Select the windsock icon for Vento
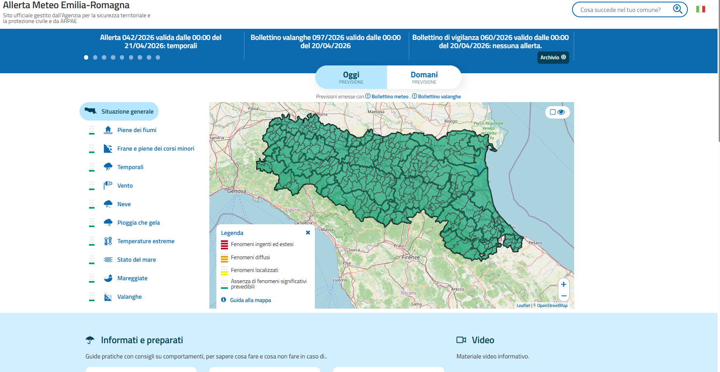This screenshot has height=372, width=720. click(x=108, y=185)
